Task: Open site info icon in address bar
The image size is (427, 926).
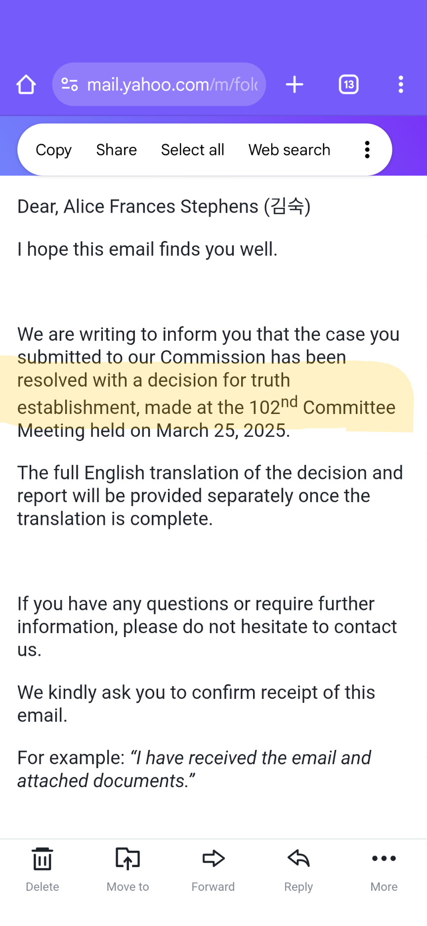Action: point(70,85)
